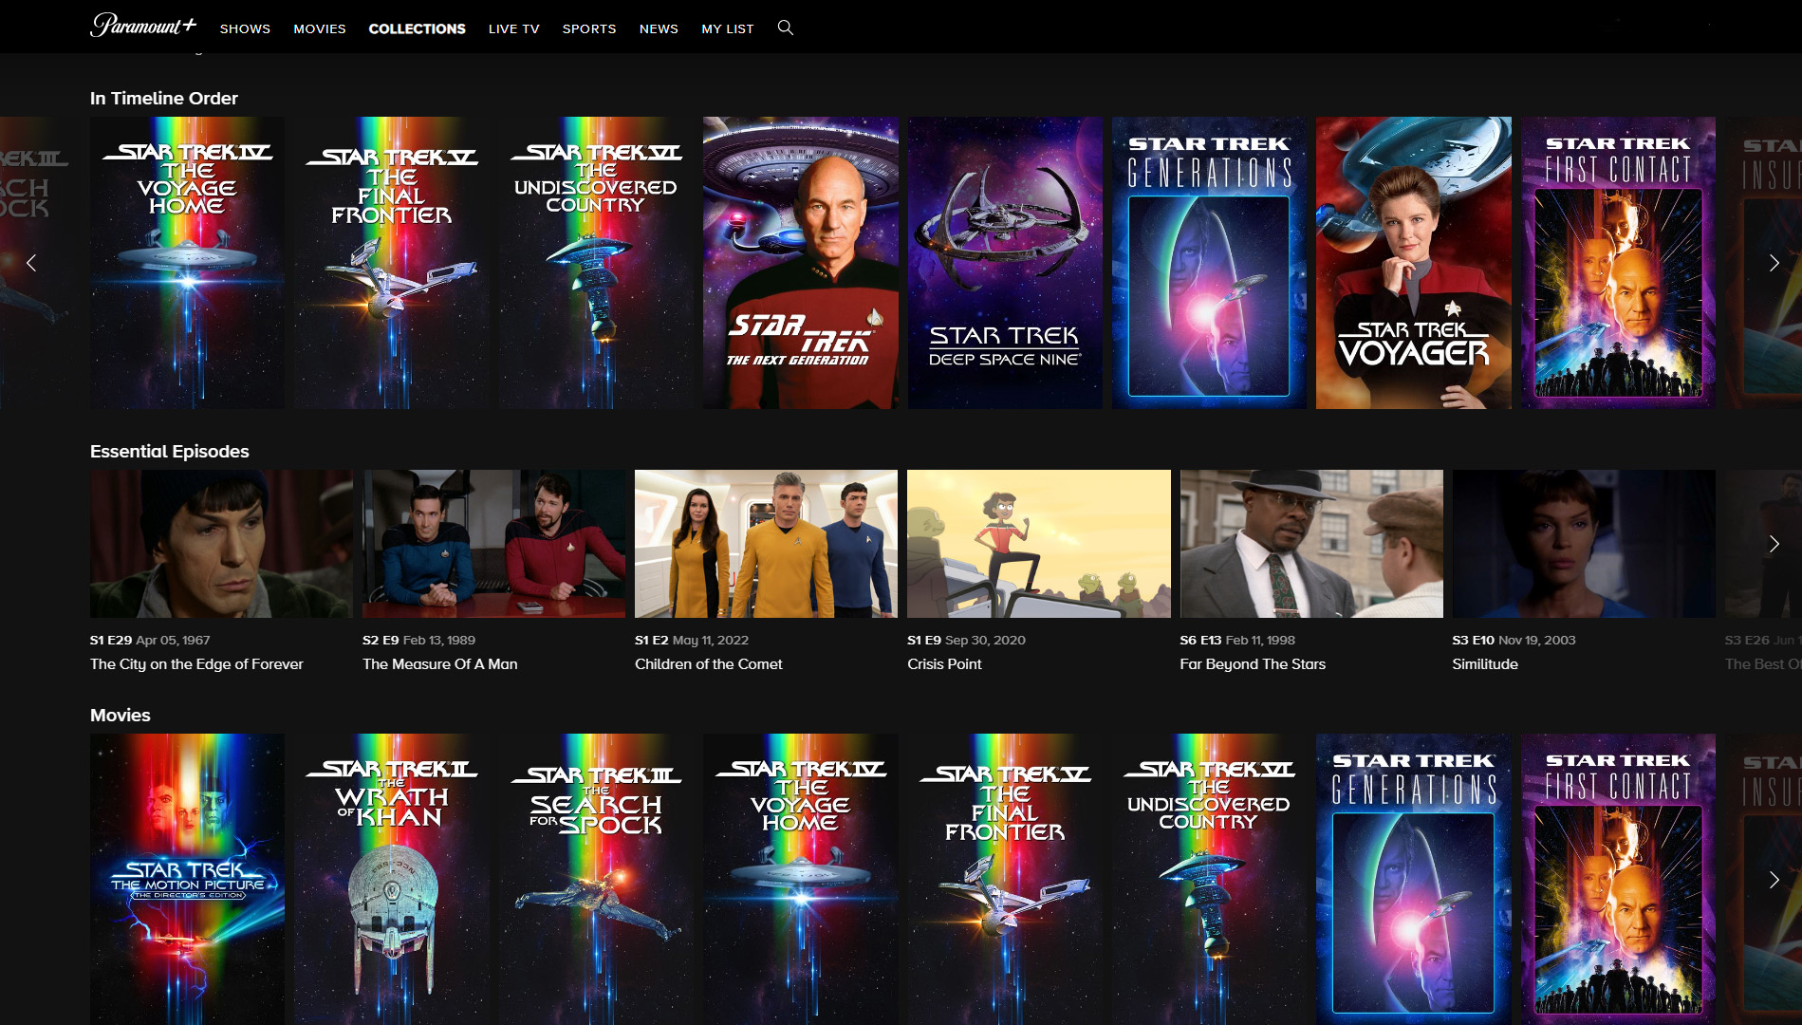Select Star Trek: The Next Generation poster
Screen dimensions: 1802x1025
pyautogui.click(x=800, y=263)
